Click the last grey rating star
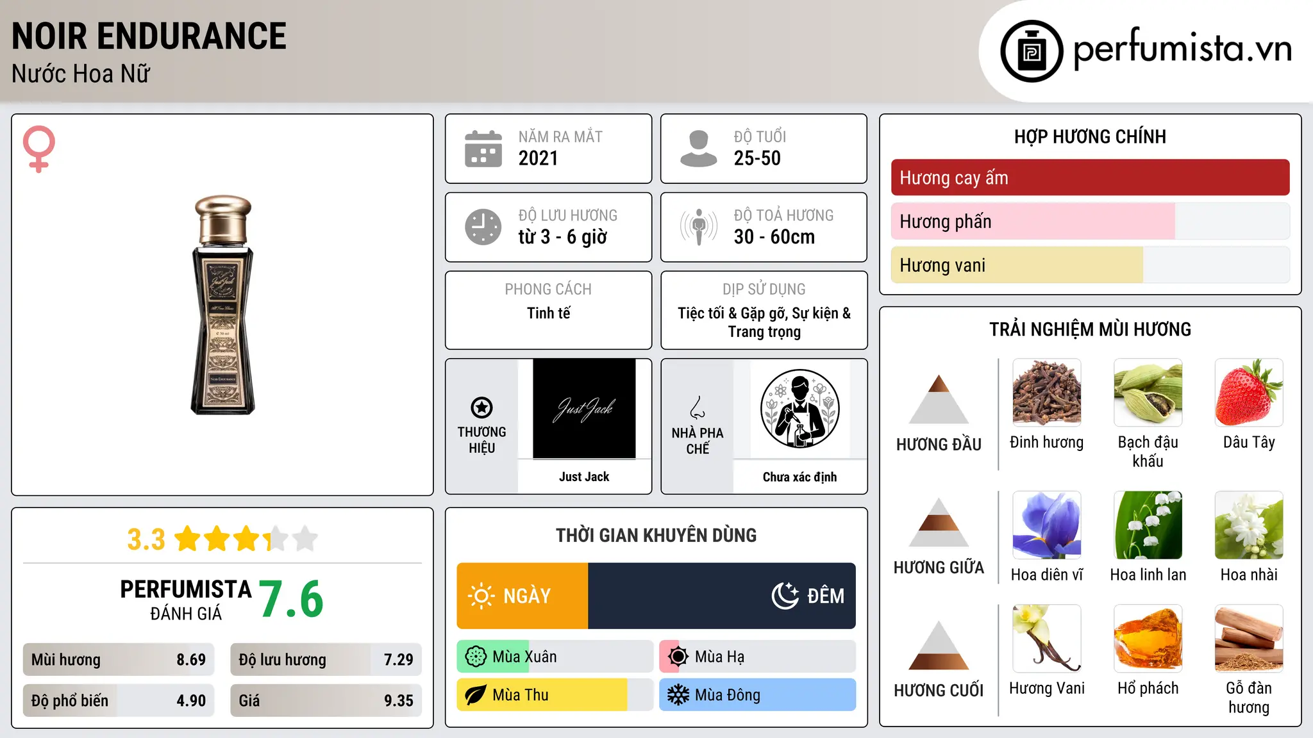Viewport: 1313px width, 738px height. (305, 538)
